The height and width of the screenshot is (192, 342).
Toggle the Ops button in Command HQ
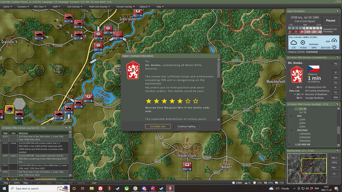(x=335, y=77)
